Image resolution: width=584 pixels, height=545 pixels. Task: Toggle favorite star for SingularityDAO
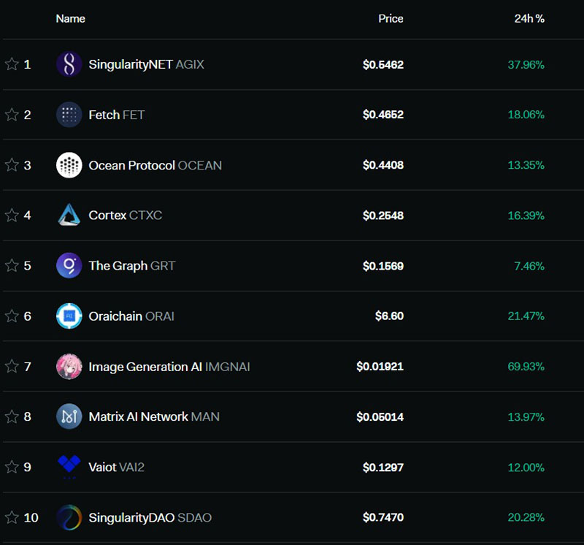[12, 517]
